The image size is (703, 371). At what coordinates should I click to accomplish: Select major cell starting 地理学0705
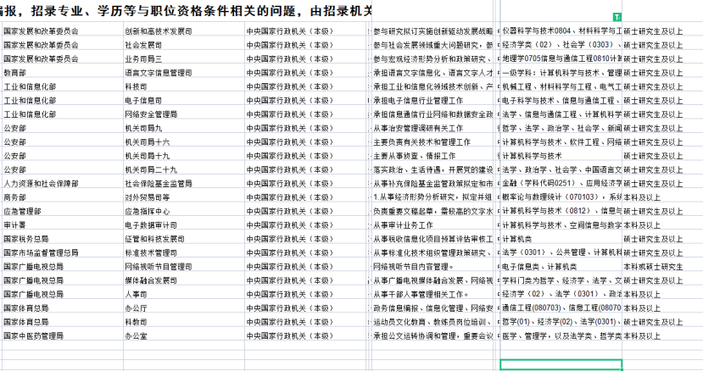tap(561, 58)
